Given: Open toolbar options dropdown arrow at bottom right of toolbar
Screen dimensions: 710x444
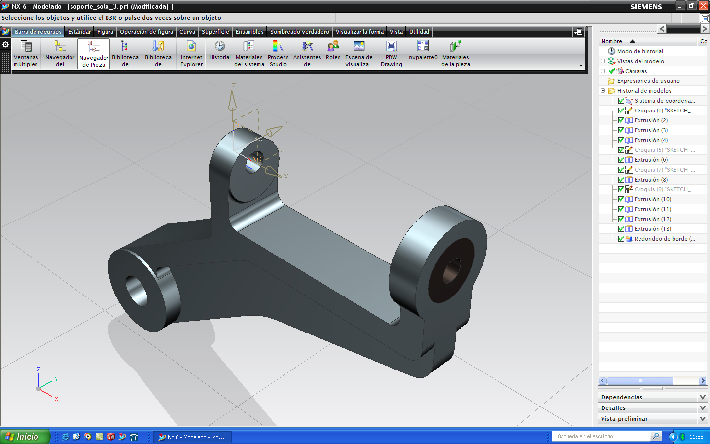Looking at the screenshot, I should click(x=581, y=66).
